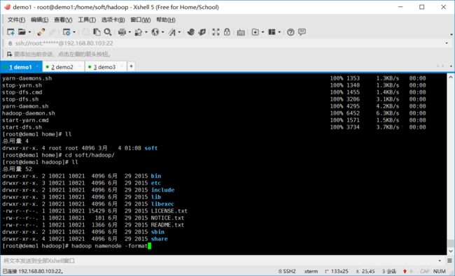Click the SSH2 status bar entry
The image size is (455, 276).
287,271
